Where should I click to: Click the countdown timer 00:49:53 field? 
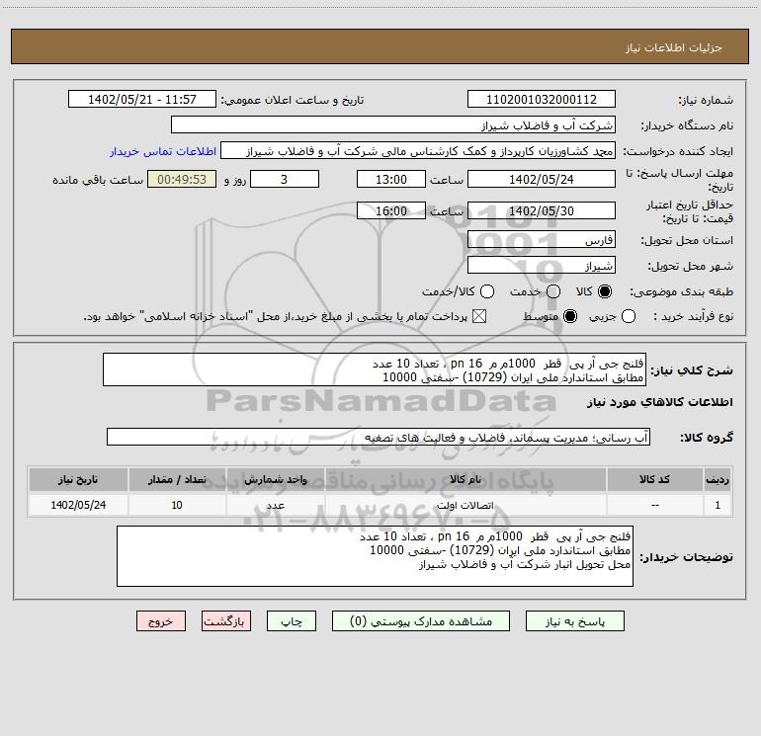click(x=182, y=179)
